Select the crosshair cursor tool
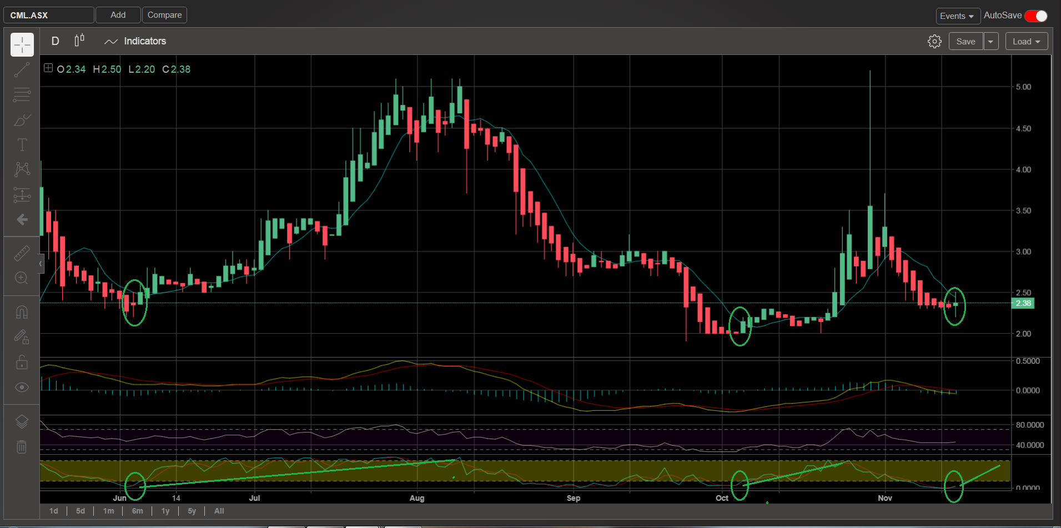The height and width of the screenshot is (528, 1061). click(22, 44)
